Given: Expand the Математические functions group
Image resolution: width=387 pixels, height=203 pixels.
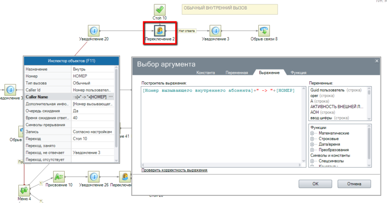Looking at the screenshot, I should pos(312,133).
